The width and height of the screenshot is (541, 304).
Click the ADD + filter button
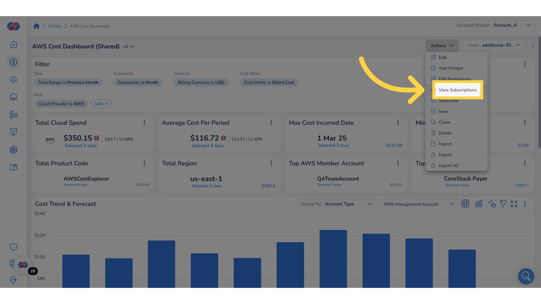coord(101,104)
